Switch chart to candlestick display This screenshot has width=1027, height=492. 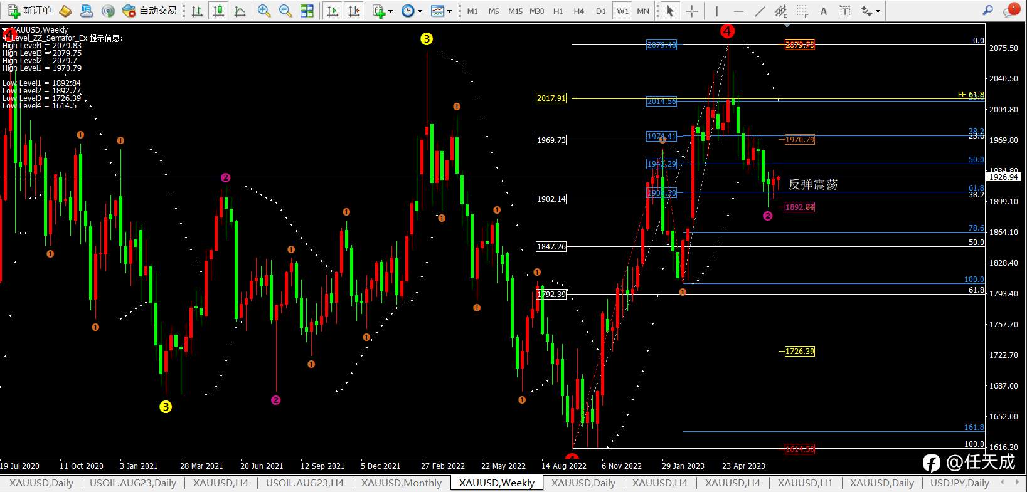(x=218, y=11)
